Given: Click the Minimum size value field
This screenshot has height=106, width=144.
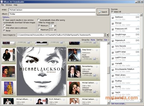Looking at the screenshot, I should pos(51,26).
